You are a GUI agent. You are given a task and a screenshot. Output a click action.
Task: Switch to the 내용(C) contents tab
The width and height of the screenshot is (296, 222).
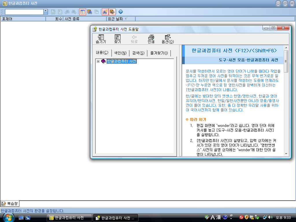pyautogui.click(x=102, y=53)
